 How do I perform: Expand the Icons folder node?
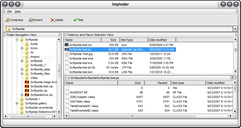[22, 48]
